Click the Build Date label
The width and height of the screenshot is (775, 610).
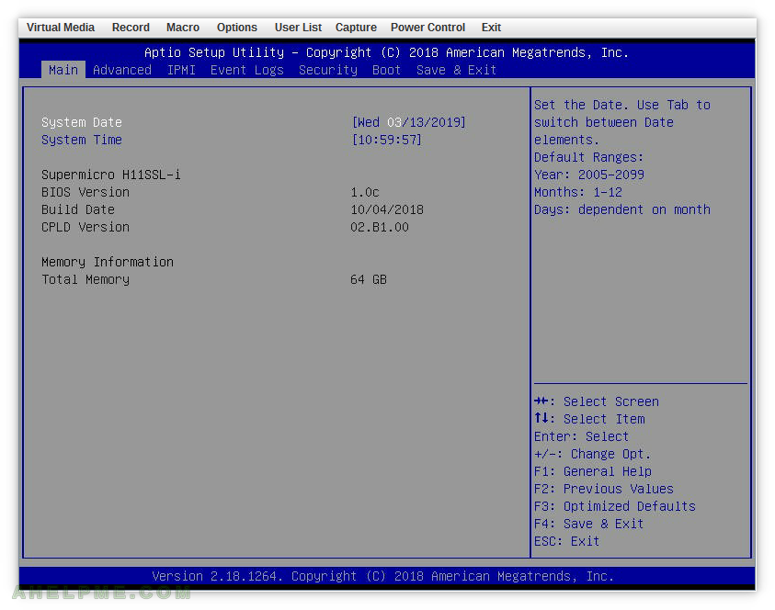[x=78, y=209]
